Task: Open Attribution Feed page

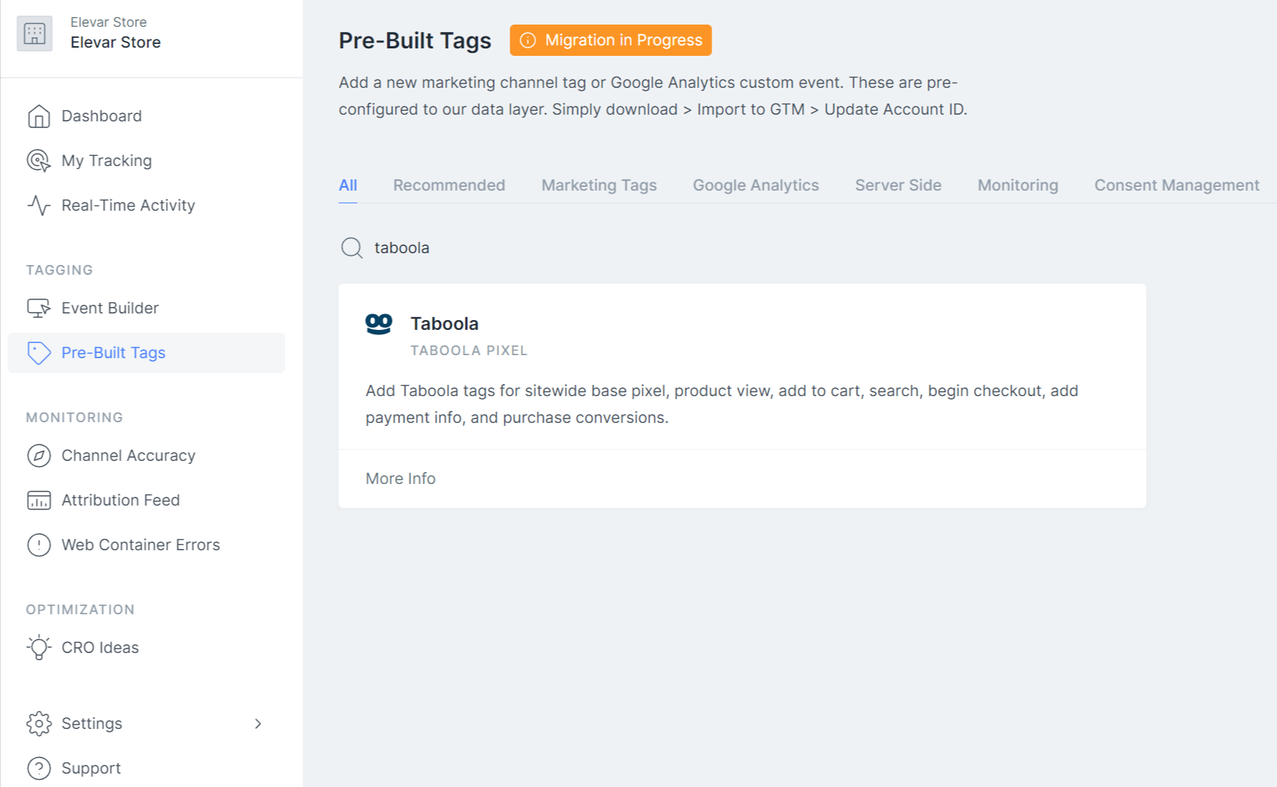Action: 121,500
